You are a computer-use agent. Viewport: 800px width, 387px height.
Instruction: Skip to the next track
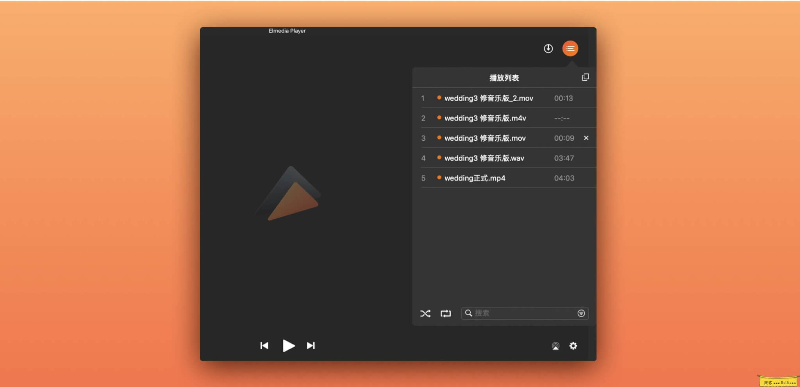point(311,345)
